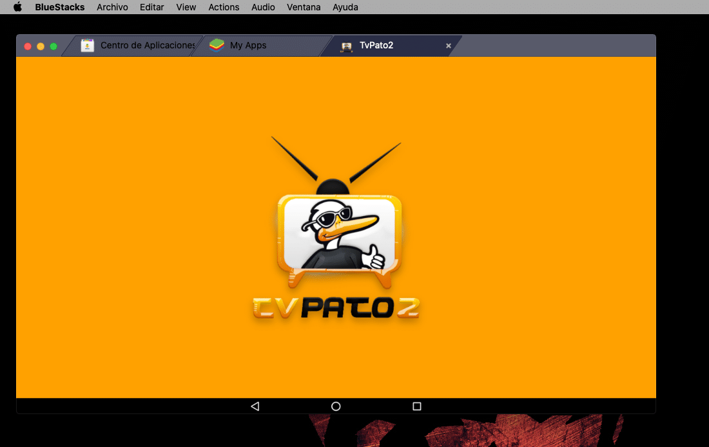Close the TvPato2 tab with its X
The image size is (709, 447).
pos(448,46)
